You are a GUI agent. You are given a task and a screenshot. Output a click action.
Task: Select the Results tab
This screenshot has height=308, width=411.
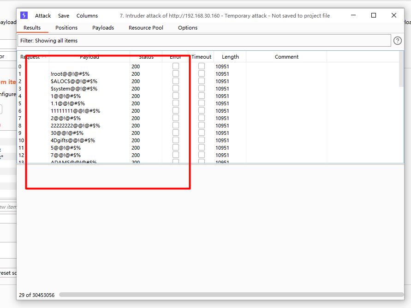(x=32, y=27)
